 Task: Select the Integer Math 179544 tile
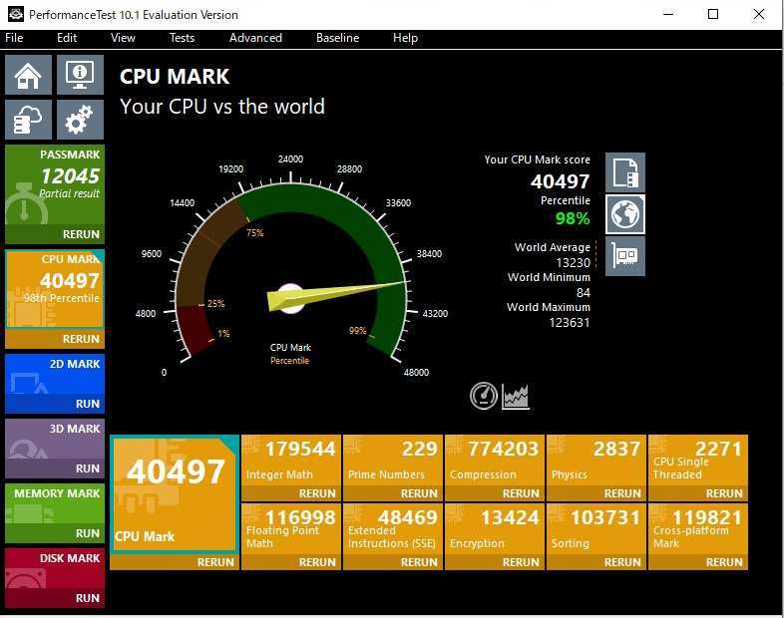291,461
